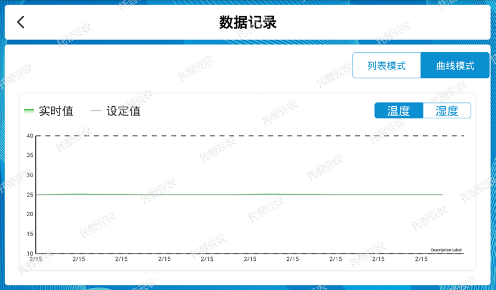
Task: Toggle the chart to 湿度 humidity
Action: click(446, 111)
